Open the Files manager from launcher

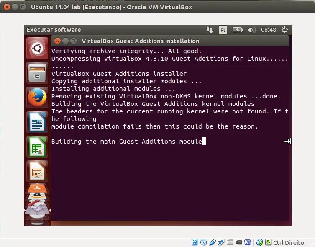(37, 73)
